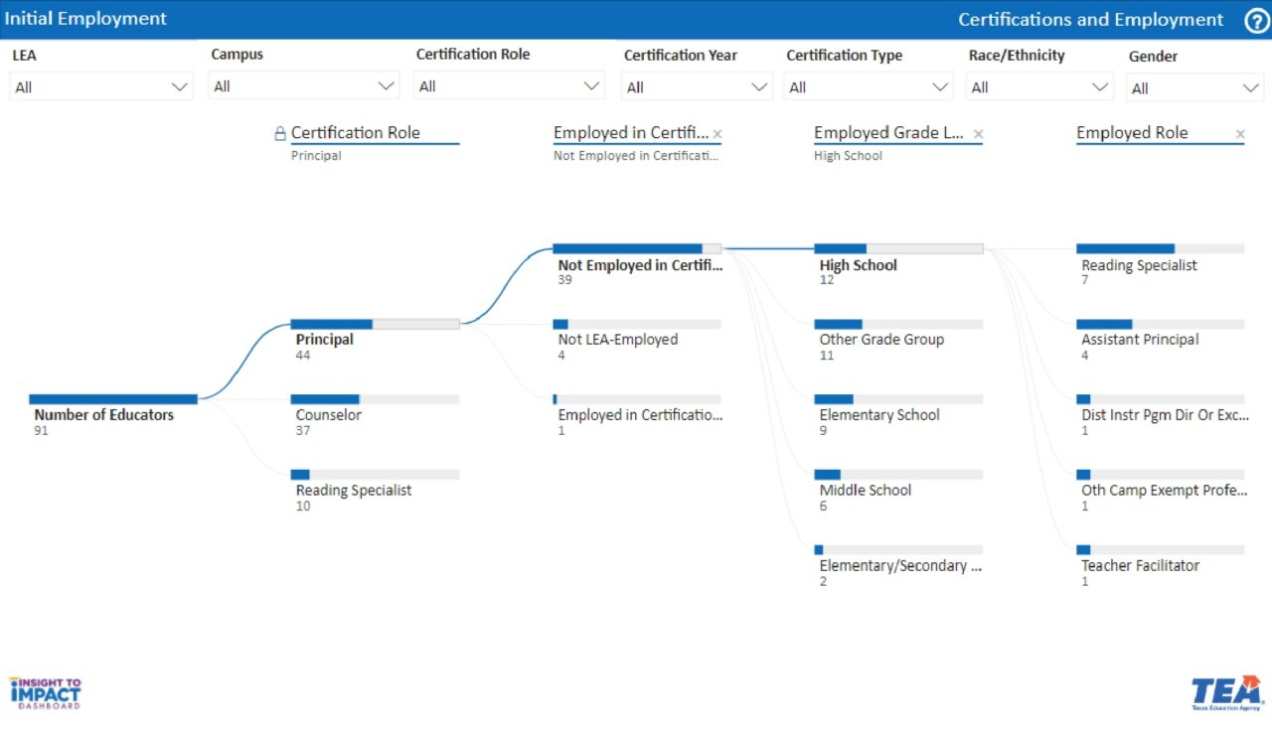Remove the Employed in Certification level with its x
Image resolution: width=1272 pixels, height=736 pixels.
[717, 132]
